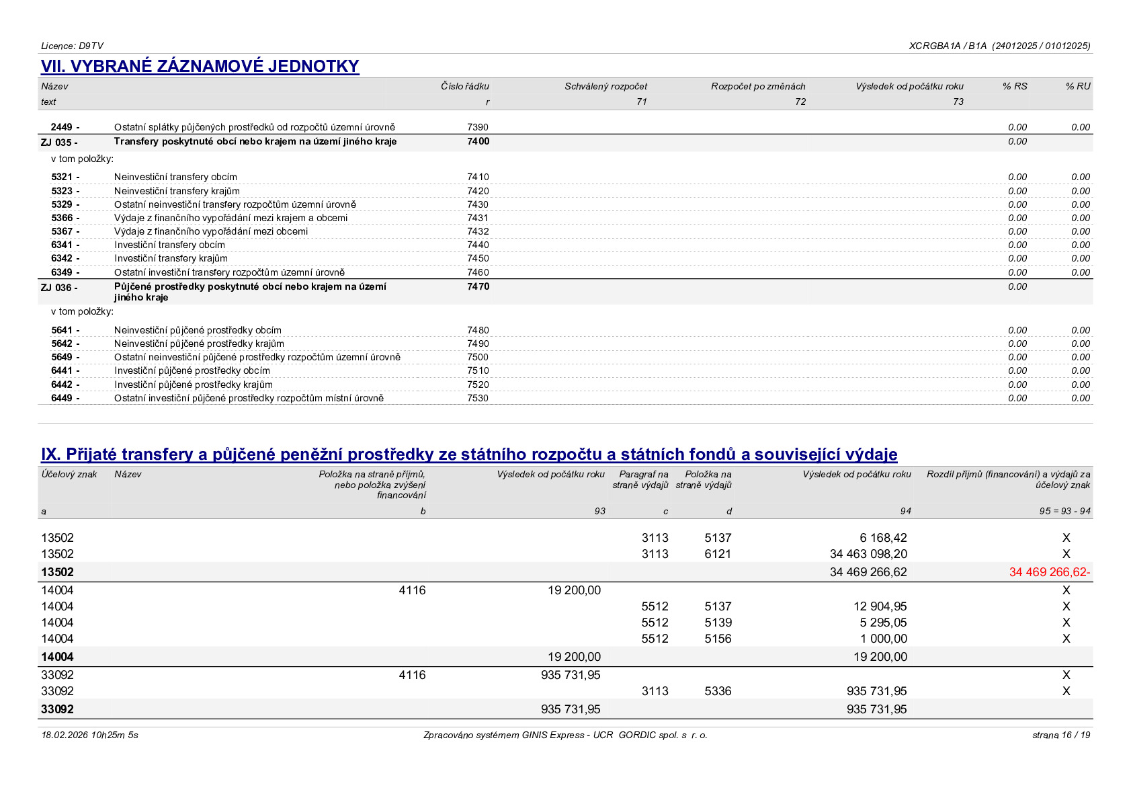Select the ZJ 036 row title
Screen dimensions: 1131x800
tap(250, 292)
